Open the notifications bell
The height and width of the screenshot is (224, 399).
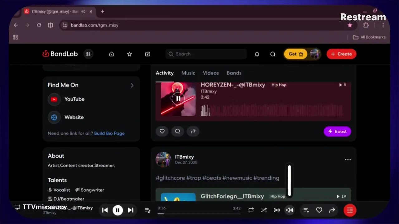[257, 54]
